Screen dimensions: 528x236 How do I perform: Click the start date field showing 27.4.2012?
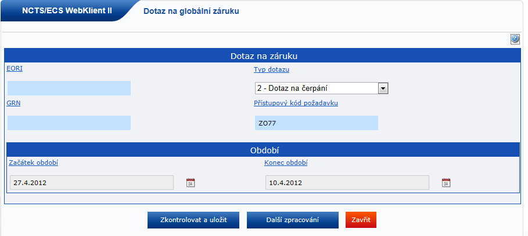91,183
